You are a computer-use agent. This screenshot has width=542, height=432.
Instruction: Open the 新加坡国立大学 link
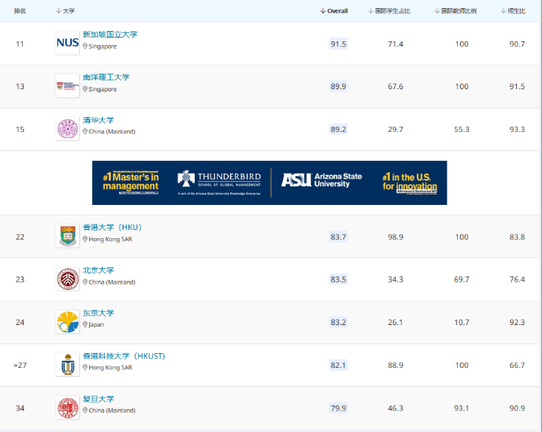(x=110, y=35)
